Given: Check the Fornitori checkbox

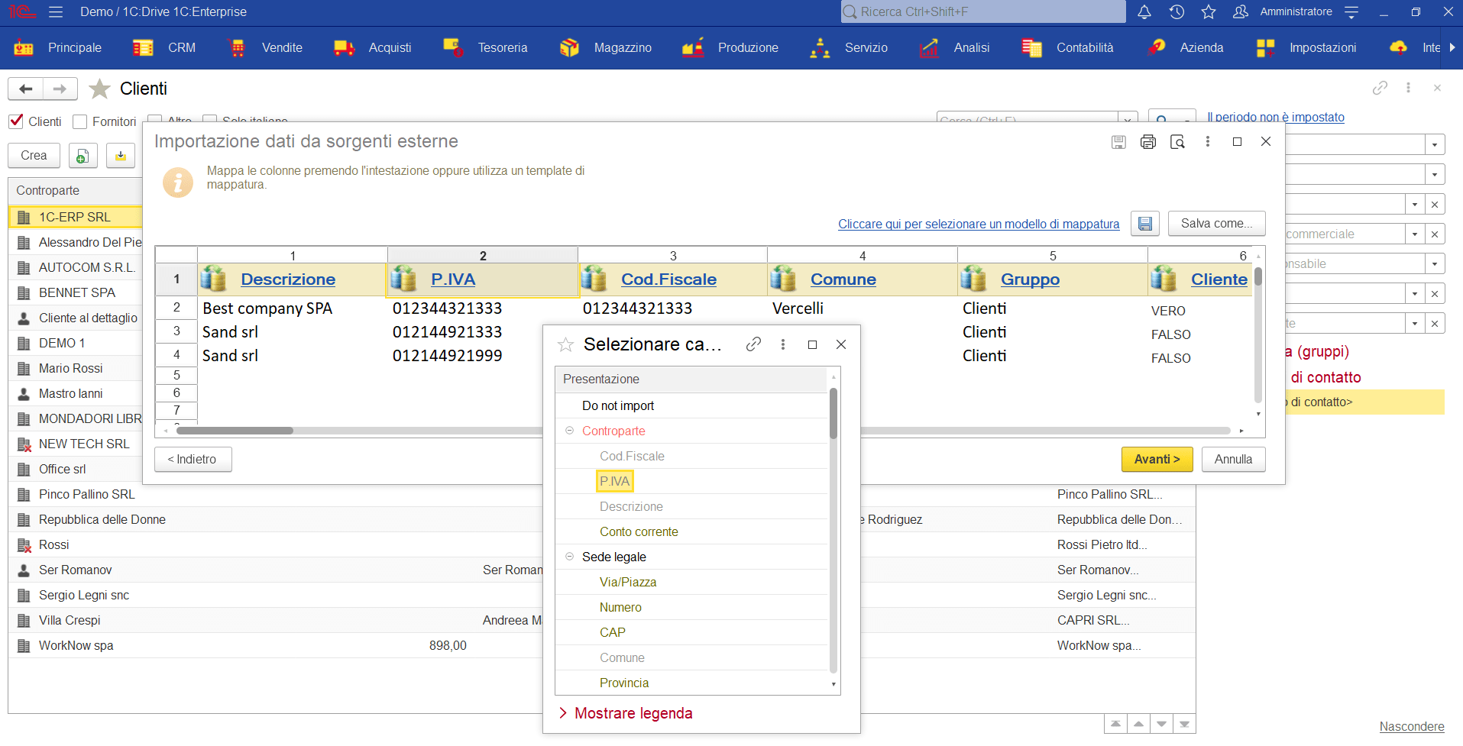Looking at the screenshot, I should coord(79,121).
